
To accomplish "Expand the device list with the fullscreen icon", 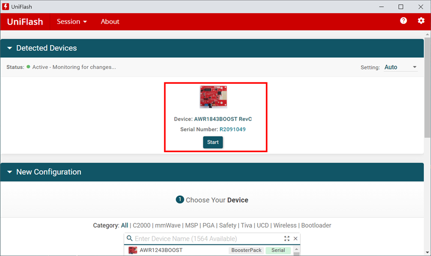I will click(287, 239).
